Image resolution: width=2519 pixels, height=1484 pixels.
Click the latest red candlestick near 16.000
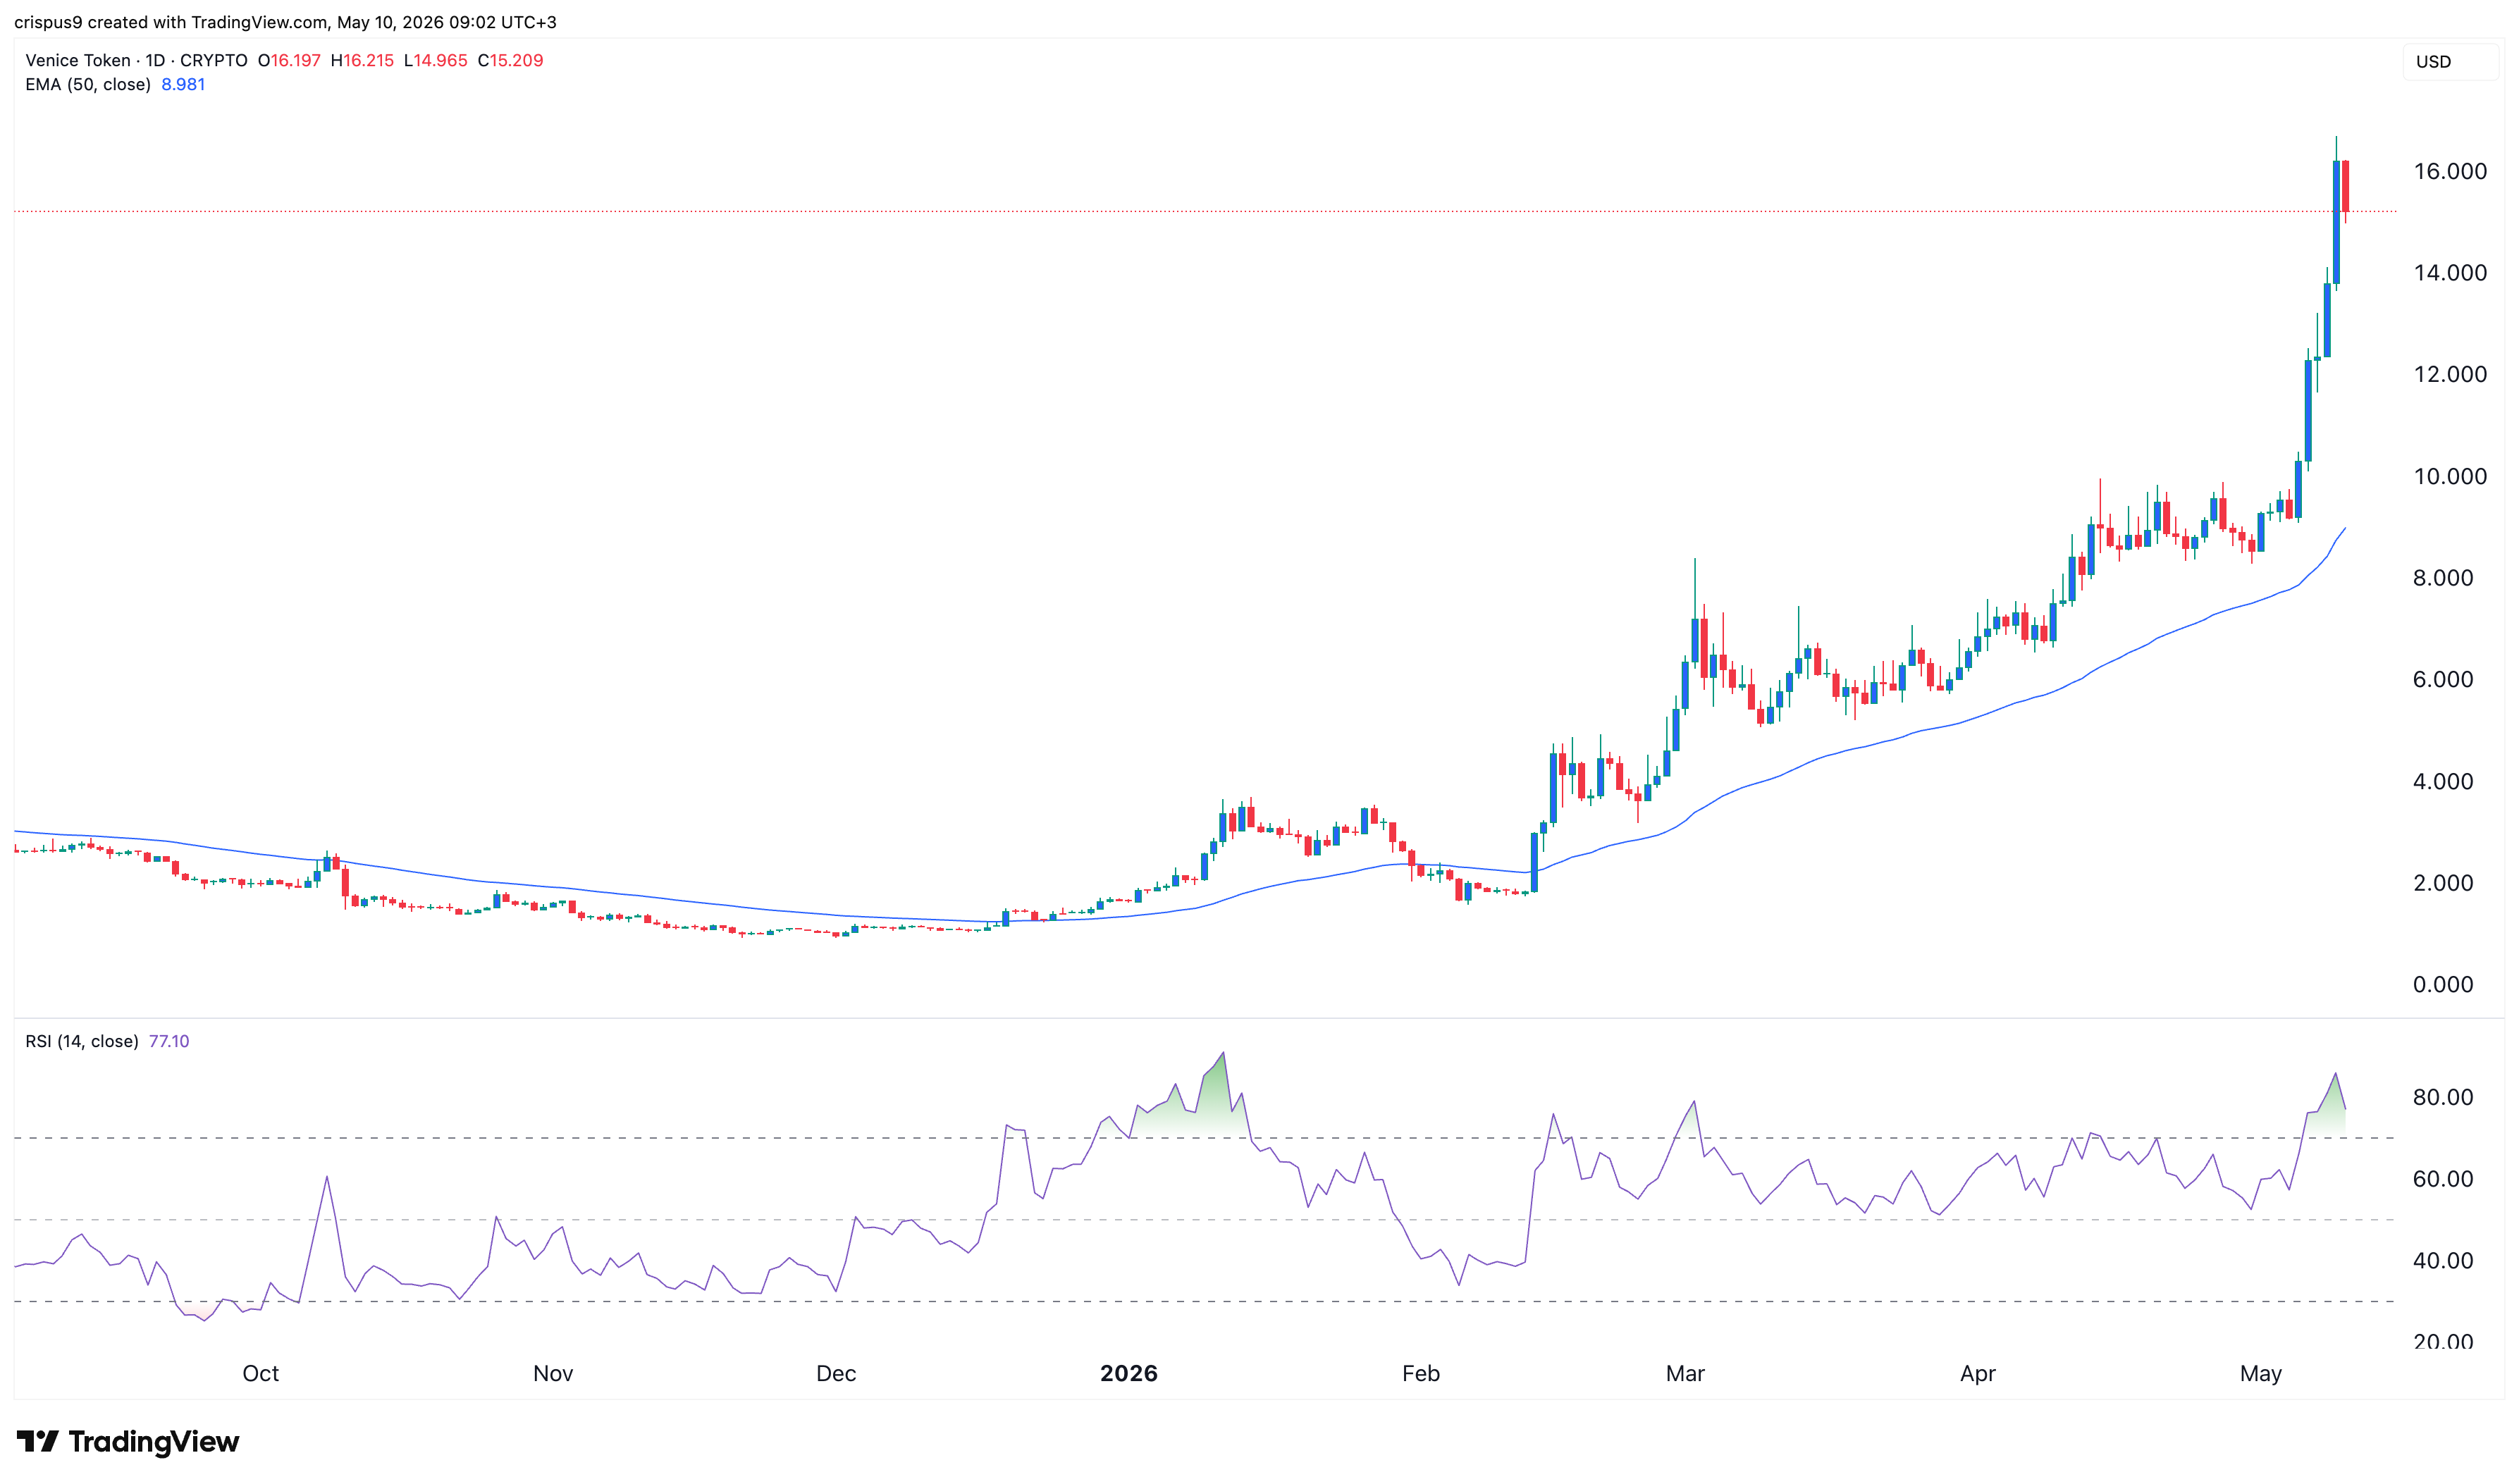click(2345, 186)
